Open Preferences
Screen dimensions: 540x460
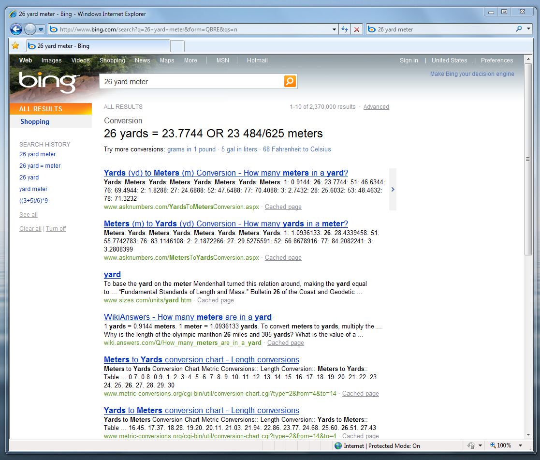click(497, 60)
